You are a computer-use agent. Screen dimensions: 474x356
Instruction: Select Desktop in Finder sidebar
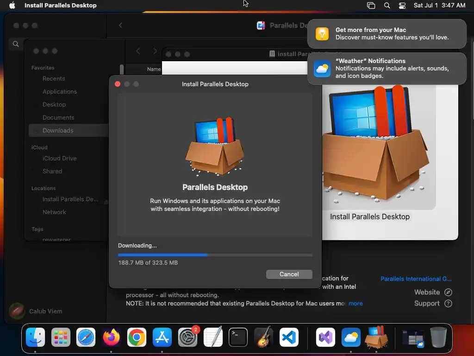(x=54, y=105)
